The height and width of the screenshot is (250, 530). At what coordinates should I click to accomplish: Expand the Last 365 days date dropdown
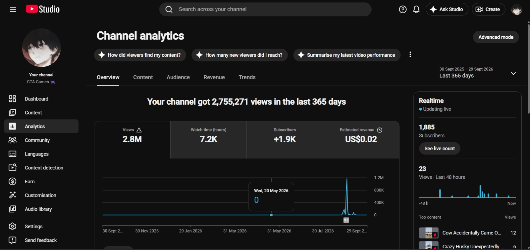(477, 73)
